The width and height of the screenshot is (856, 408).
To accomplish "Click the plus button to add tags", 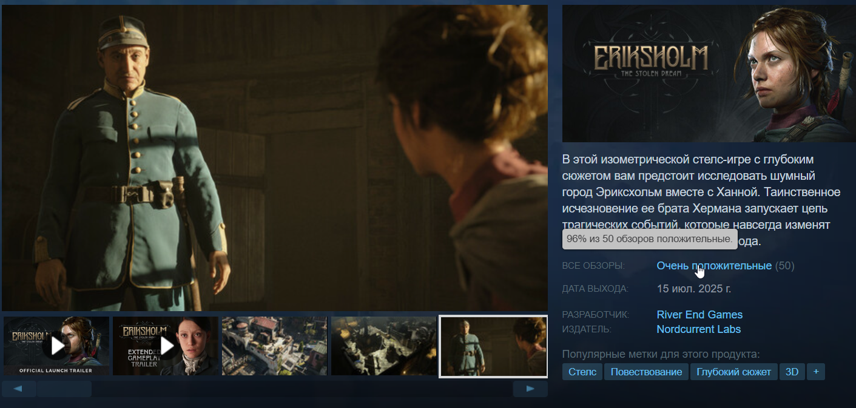I will (x=816, y=372).
